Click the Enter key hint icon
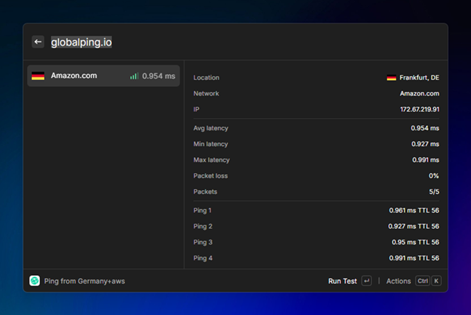 (367, 281)
